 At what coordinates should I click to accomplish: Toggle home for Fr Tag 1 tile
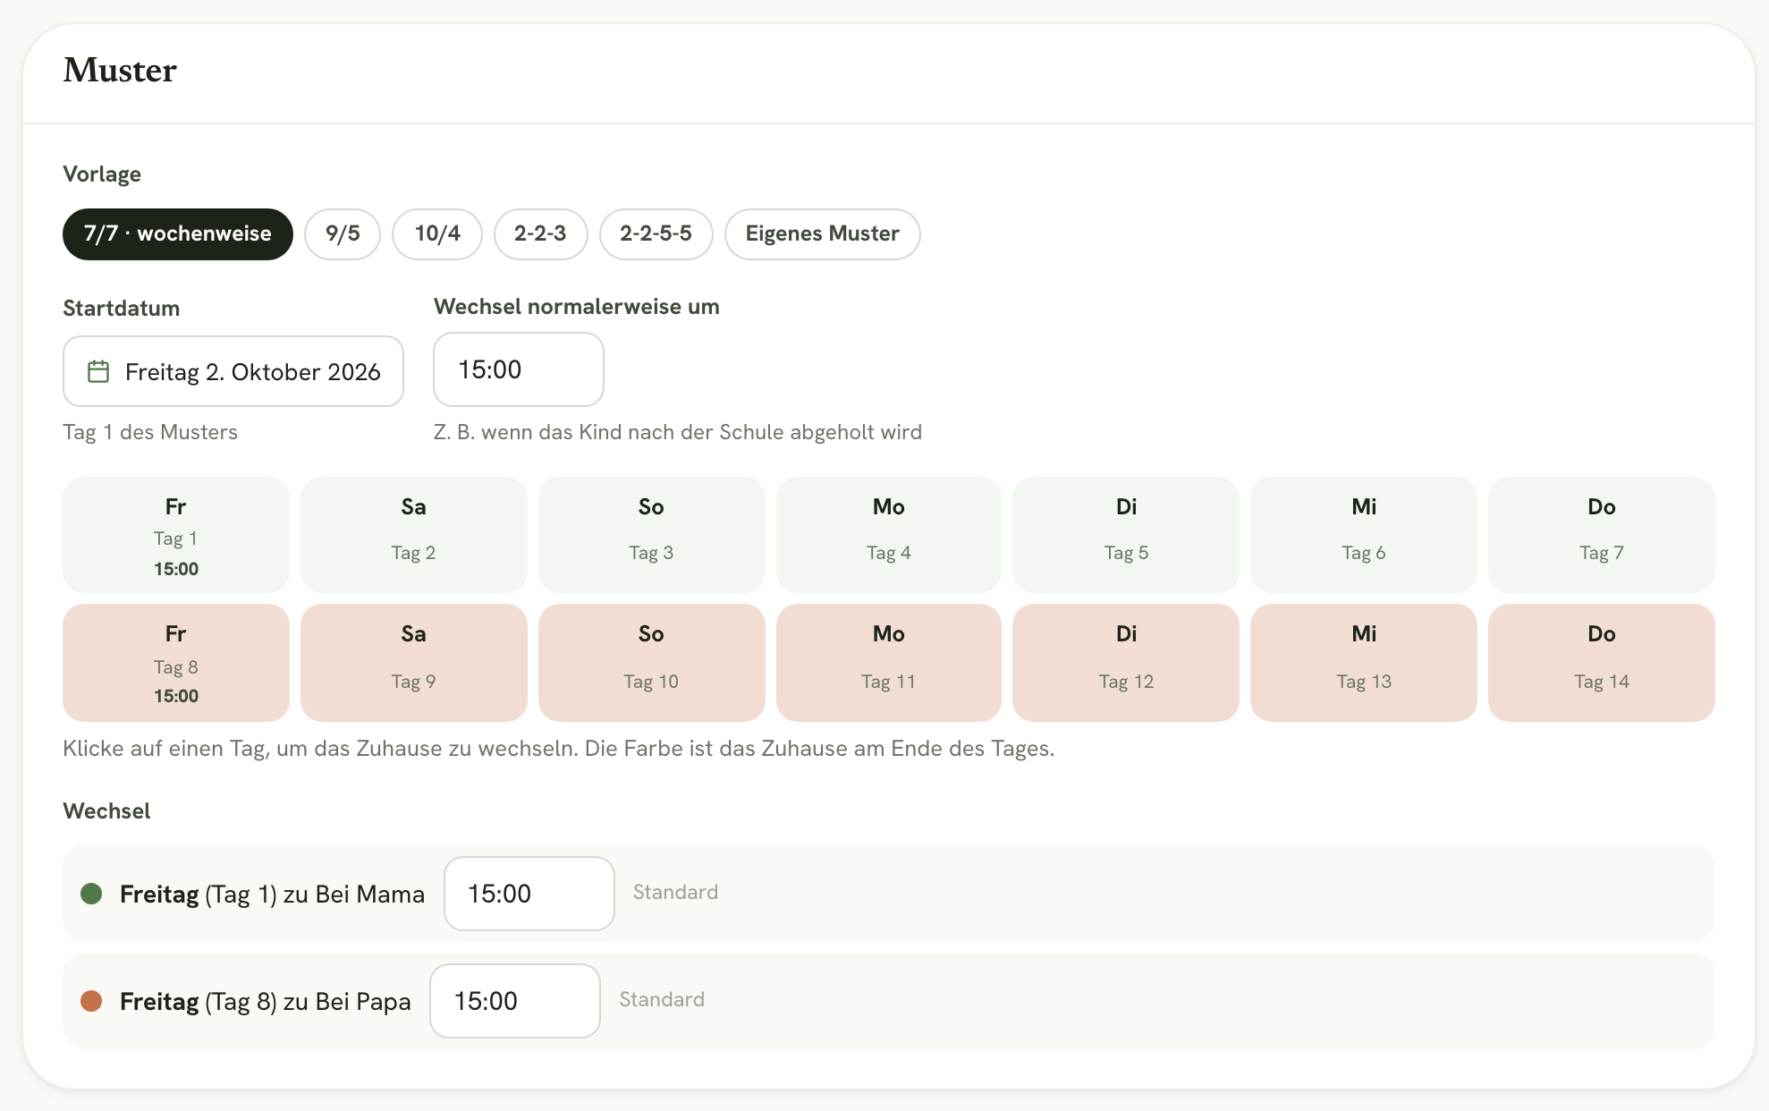tap(176, 535)
